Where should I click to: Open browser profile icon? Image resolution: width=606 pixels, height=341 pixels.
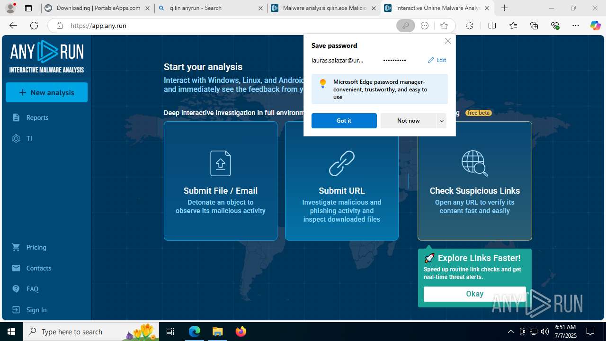(10, 8)
